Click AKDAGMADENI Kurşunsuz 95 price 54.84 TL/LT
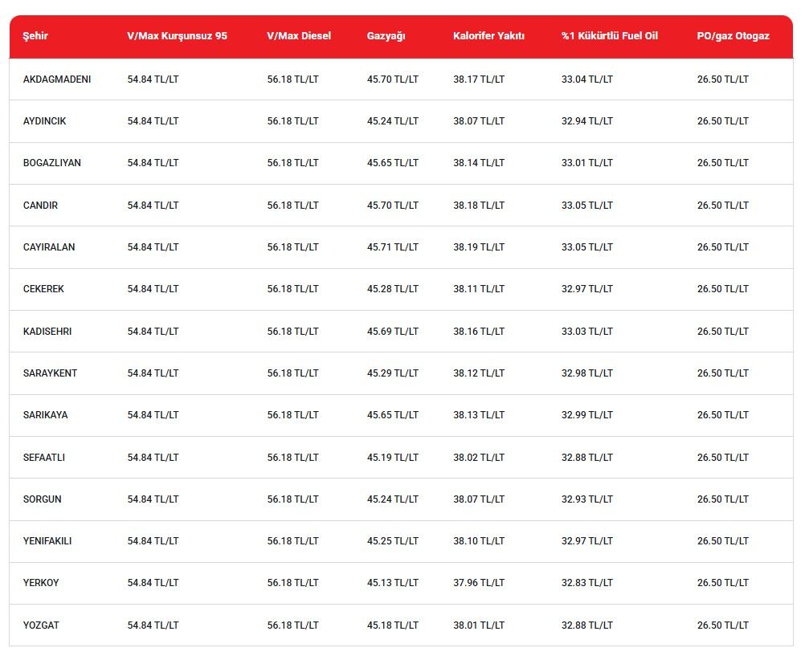Screen dimensions: 805x660 pyautogui.click(x=153, y=79)
